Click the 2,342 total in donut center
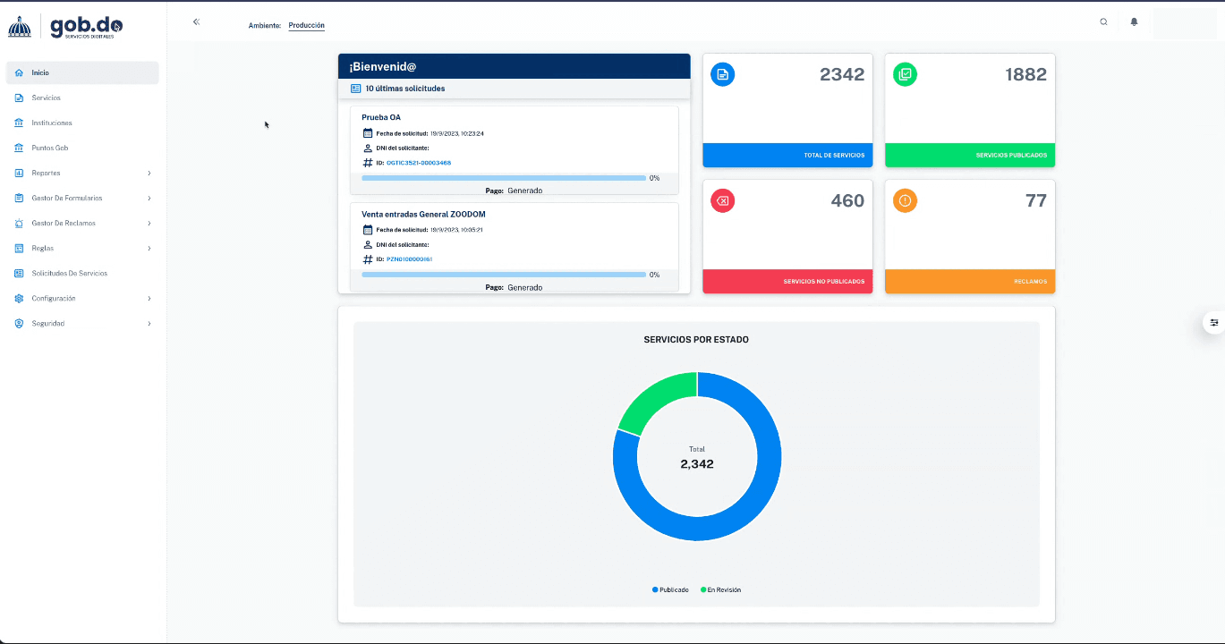 pyautogui.click(x=697, y=464)
